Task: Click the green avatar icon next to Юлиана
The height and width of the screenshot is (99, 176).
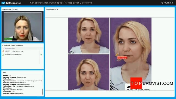Action: (3, 55)
